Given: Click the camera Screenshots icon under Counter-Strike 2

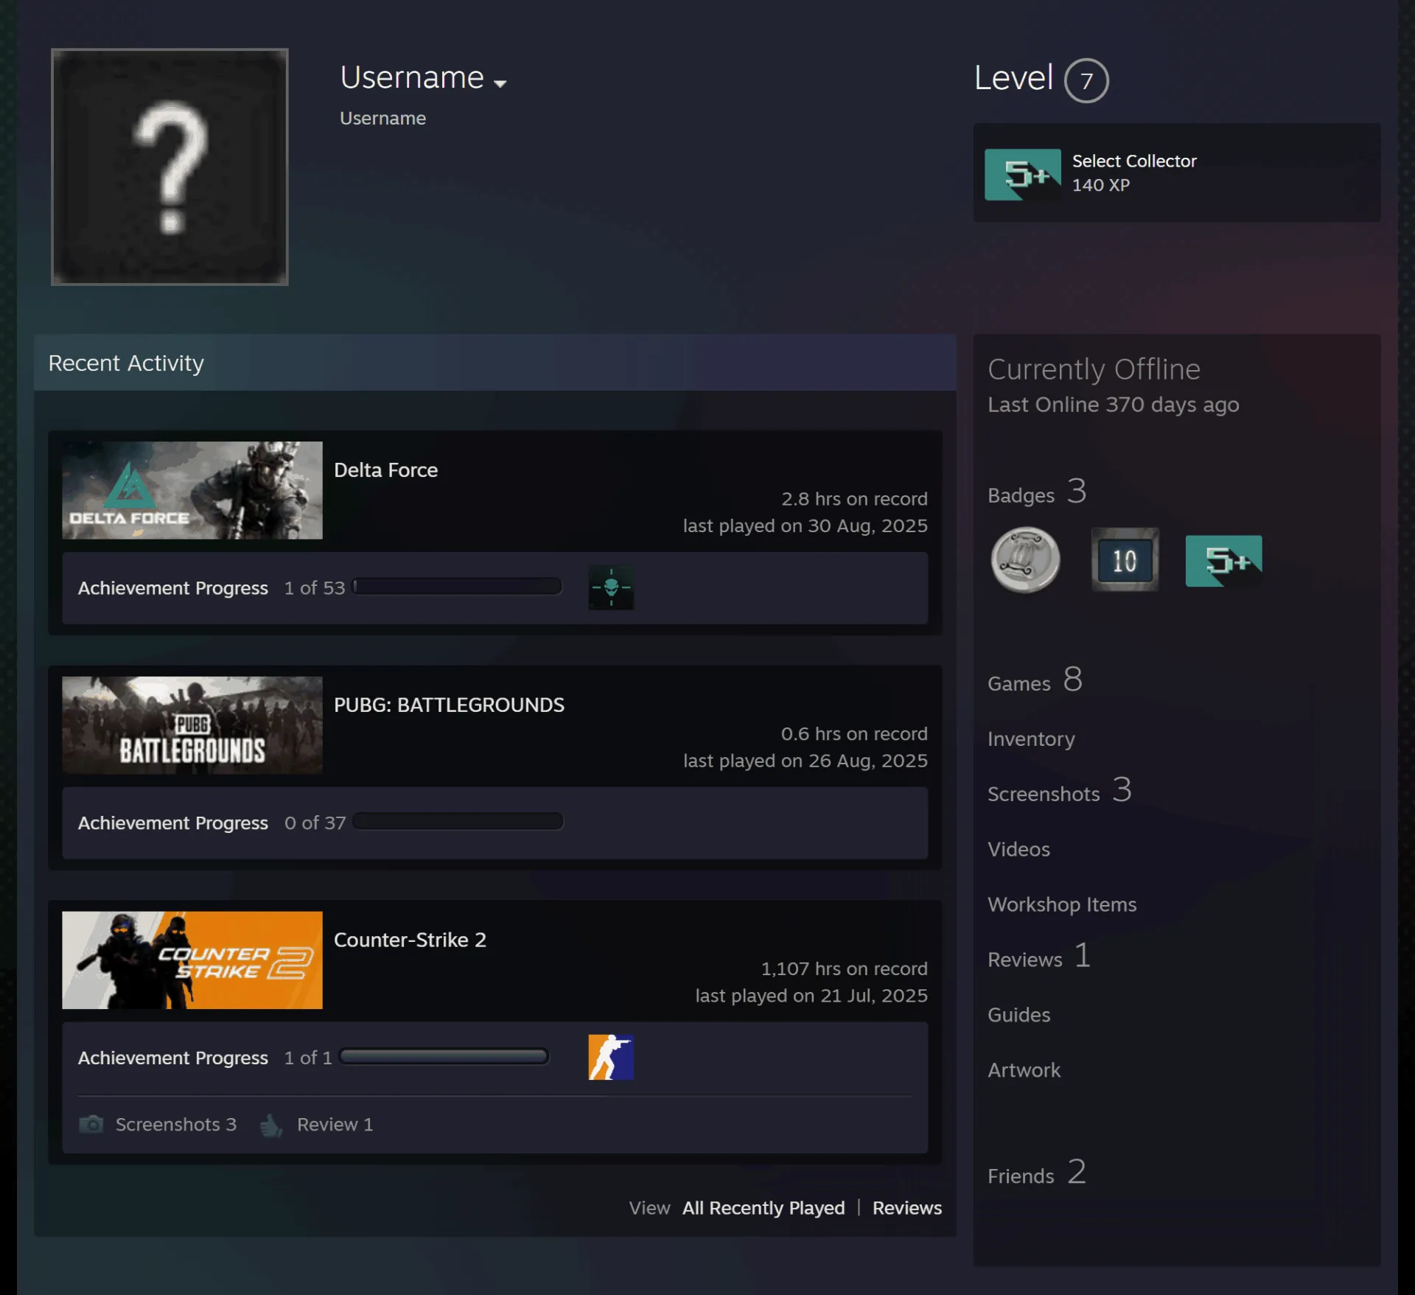Looking at the screenshot, I should pyautogui.click(x=91, y=1124).
